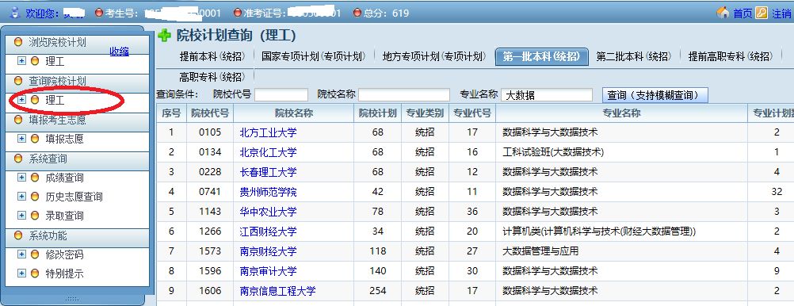Click the green plus icon beside 院校计划查询
The image size is (794, 306).
point(164,36)
